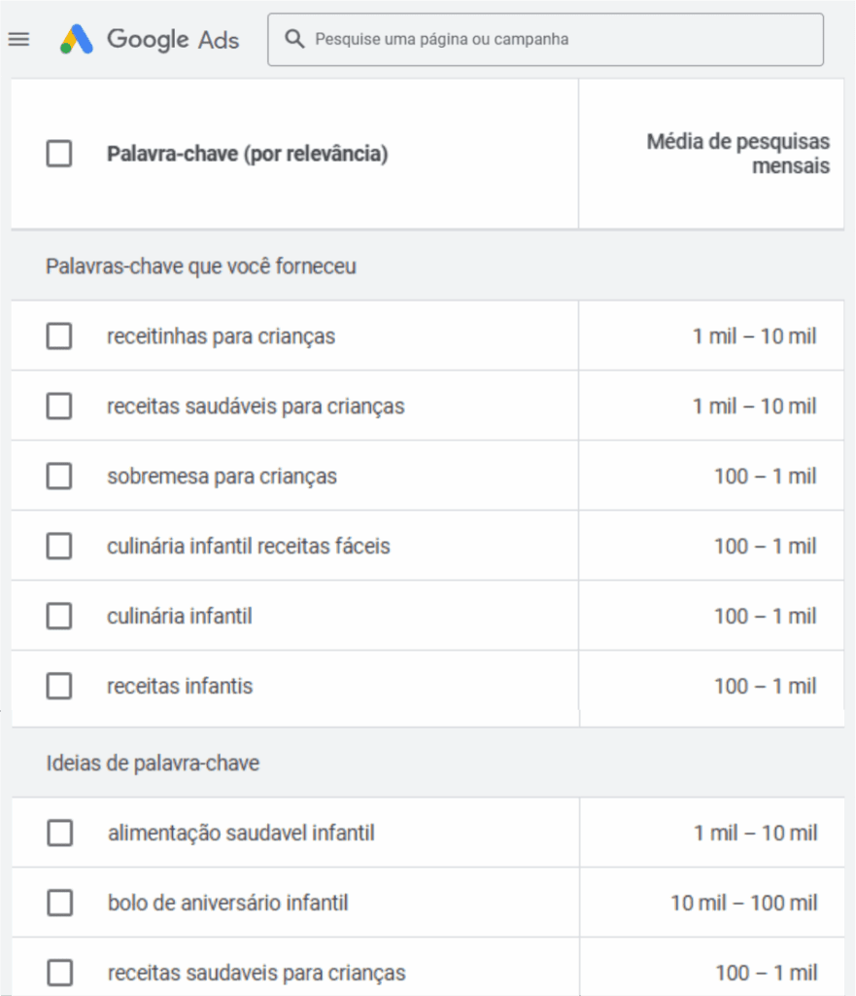Click the search magnifier icon

pyautogui.click(x=294, y=39)
